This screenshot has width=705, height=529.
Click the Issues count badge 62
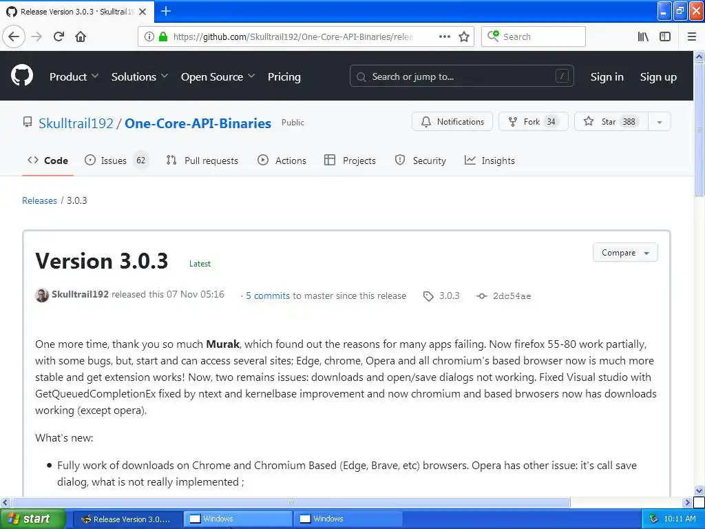[x=140, y=160]
